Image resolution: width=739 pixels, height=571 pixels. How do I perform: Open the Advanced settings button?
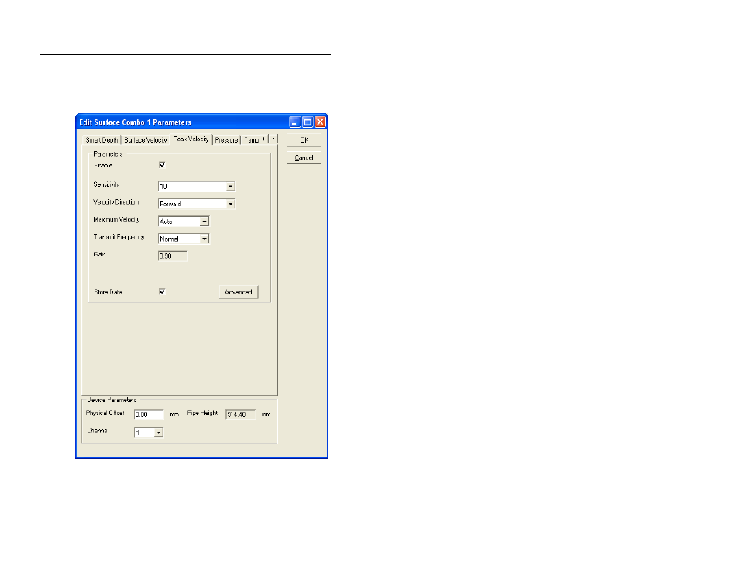click(239, 292)
